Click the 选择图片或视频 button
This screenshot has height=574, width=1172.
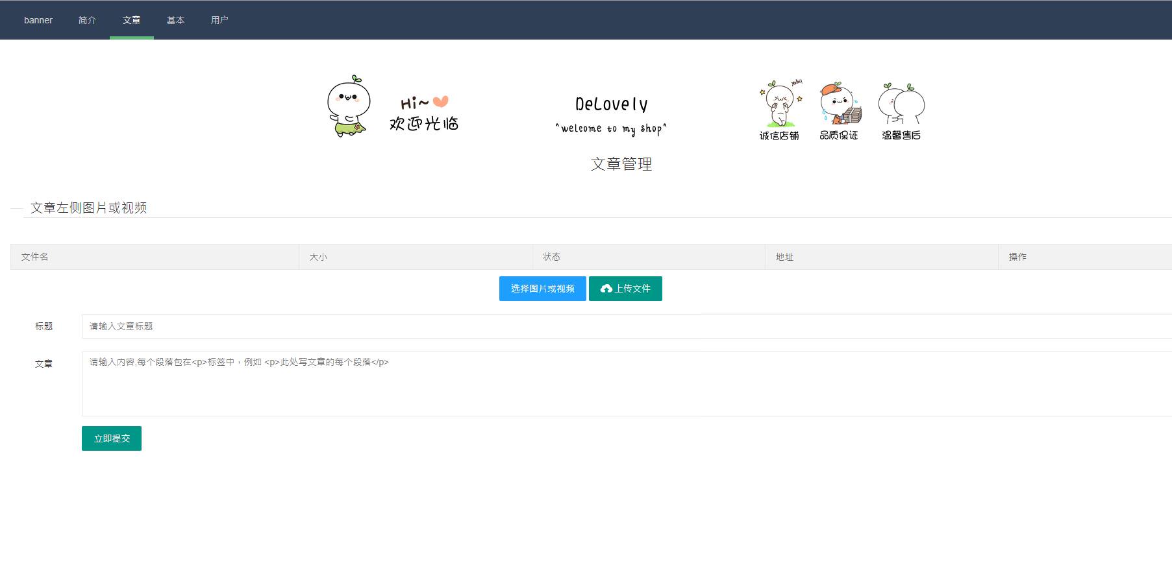coord(543,289)
